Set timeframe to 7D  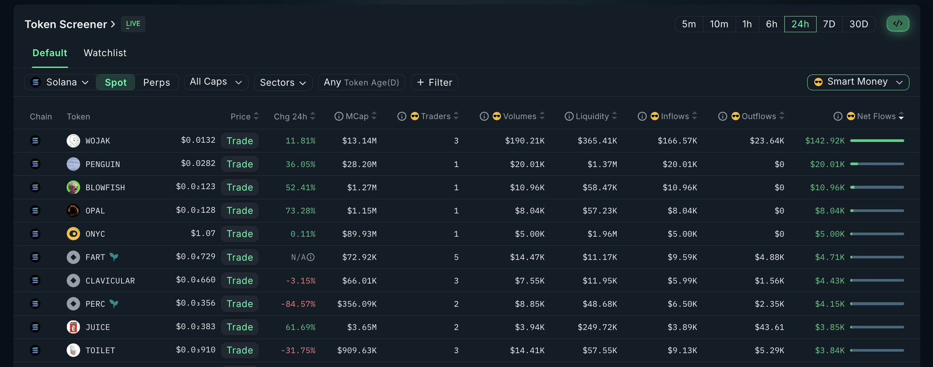(829, 24)
